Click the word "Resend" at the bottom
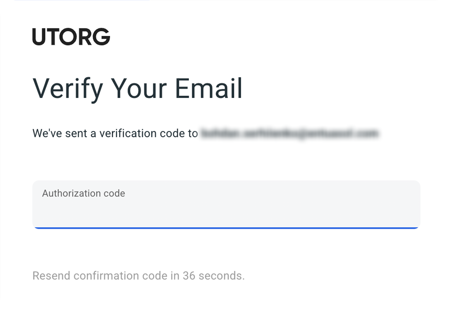The image size is (452, 314). pos(51,276)
